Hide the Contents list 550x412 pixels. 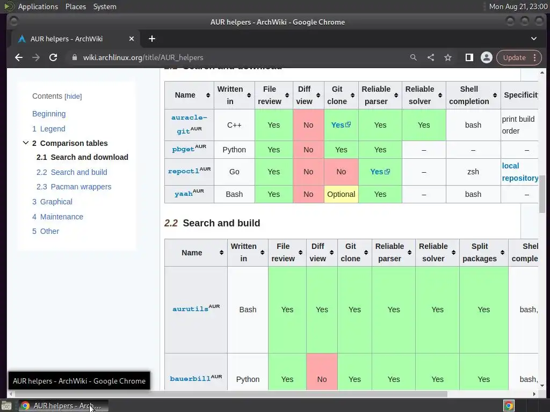pos(73,97)
